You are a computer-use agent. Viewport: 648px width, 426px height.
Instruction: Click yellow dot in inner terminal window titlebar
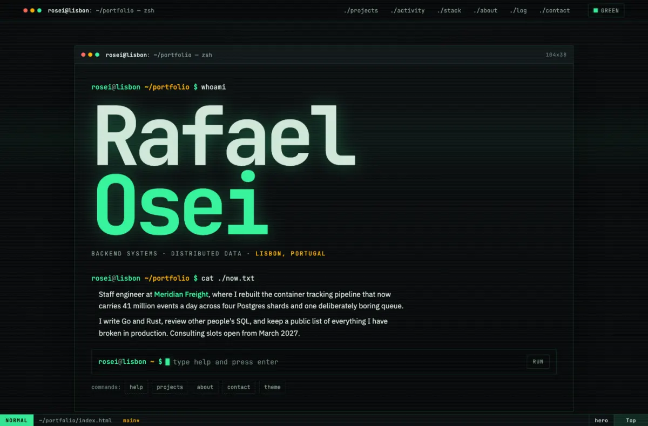tap(91, 55)
